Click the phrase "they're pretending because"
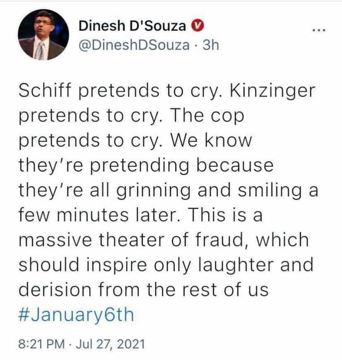Image resolution: width=342 pixels, height=360 pixels. 146,165
